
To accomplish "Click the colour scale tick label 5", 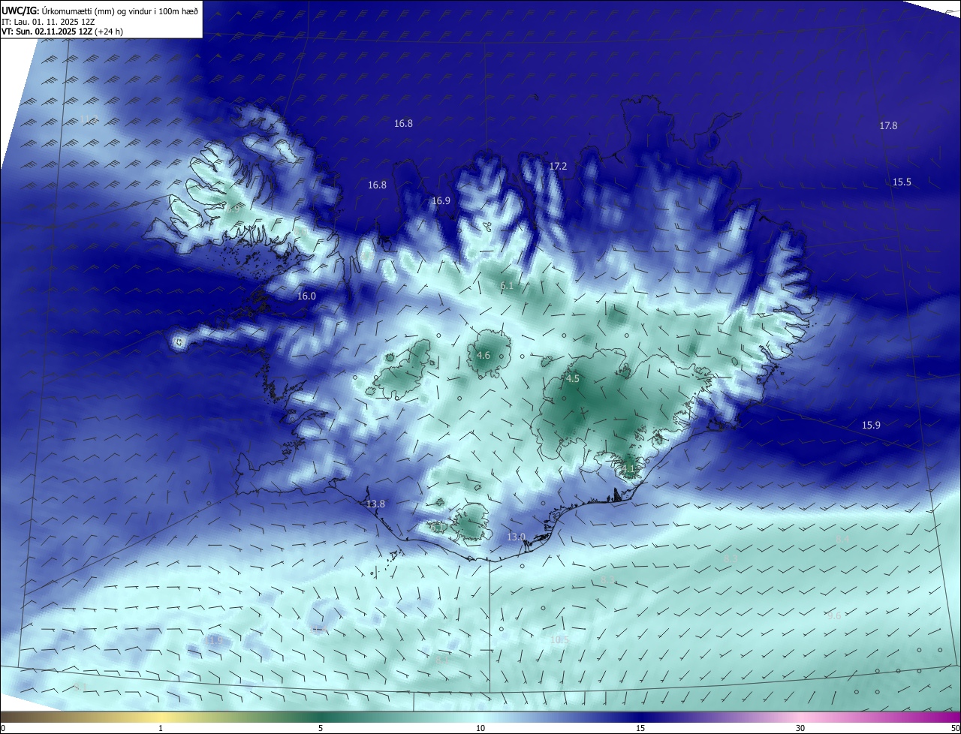I will [x=321, y=728].
